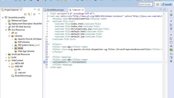Maximize the Project Explorer panel

(x=39, y=10)
